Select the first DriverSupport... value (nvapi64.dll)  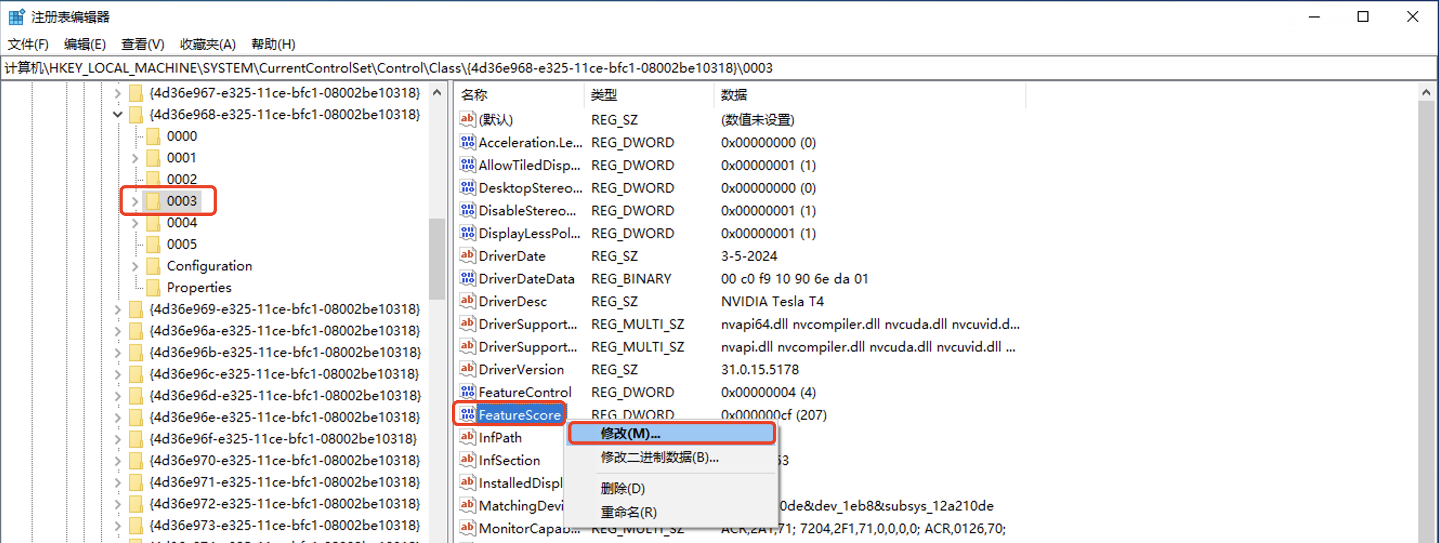tap(528, 325)
